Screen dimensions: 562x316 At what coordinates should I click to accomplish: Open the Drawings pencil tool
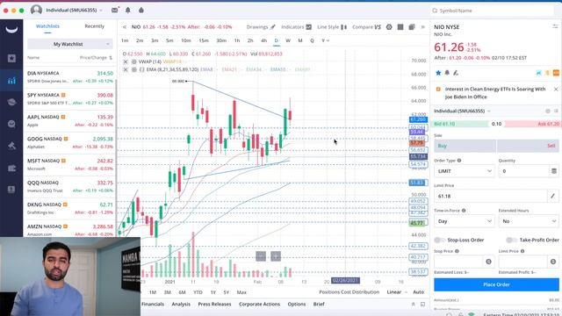click(261, 27)
